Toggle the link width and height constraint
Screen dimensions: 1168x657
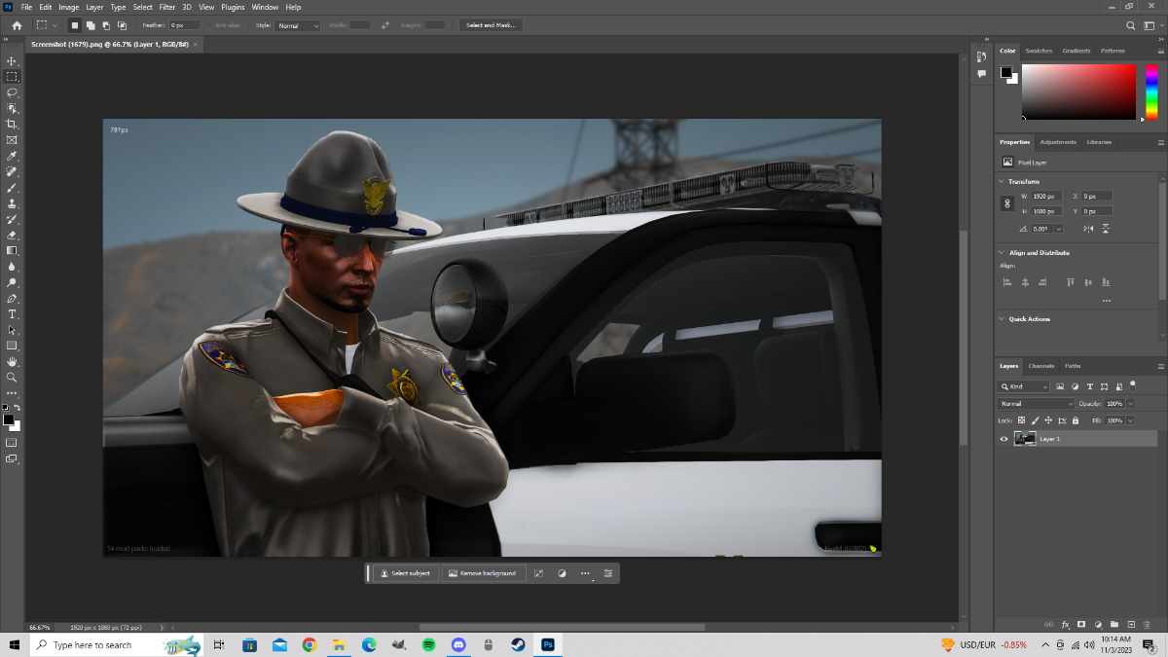(1007, 203)
